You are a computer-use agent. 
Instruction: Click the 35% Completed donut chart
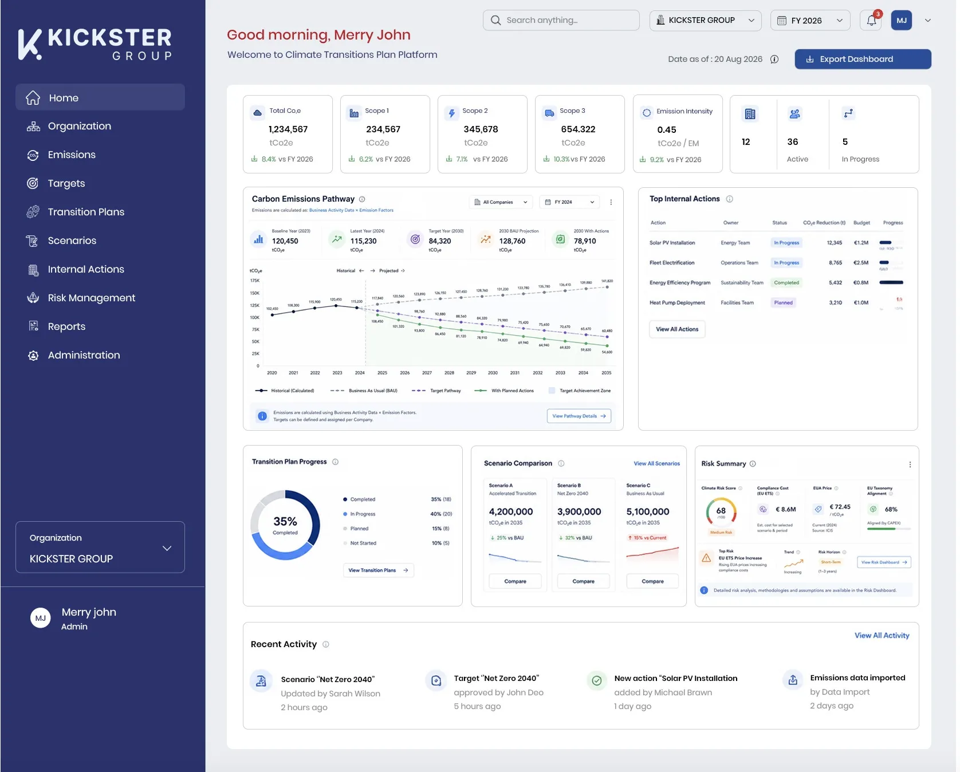click(x=285, y=525)
